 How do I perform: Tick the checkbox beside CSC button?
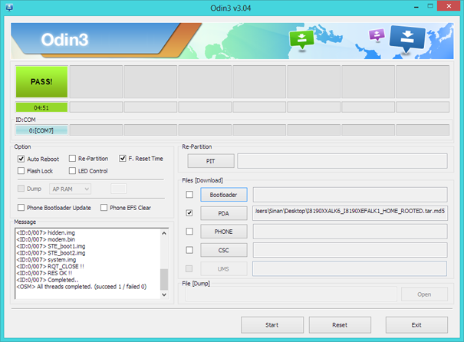click(189, 250)
